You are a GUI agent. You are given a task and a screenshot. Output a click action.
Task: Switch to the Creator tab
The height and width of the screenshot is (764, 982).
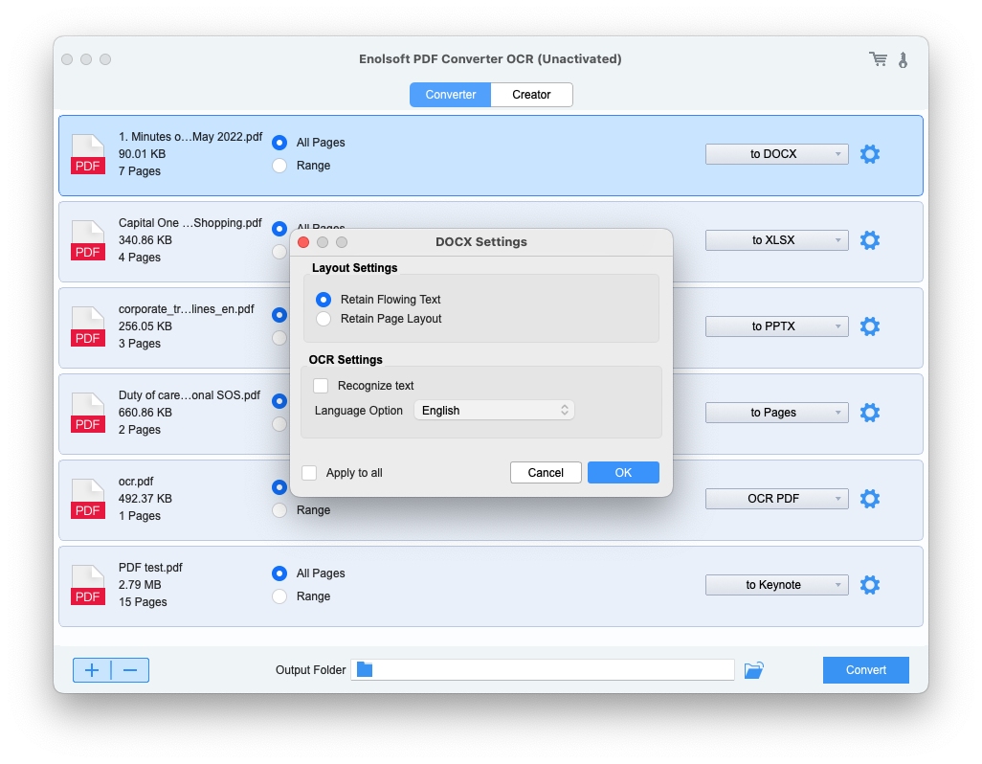tap(531, 95)
